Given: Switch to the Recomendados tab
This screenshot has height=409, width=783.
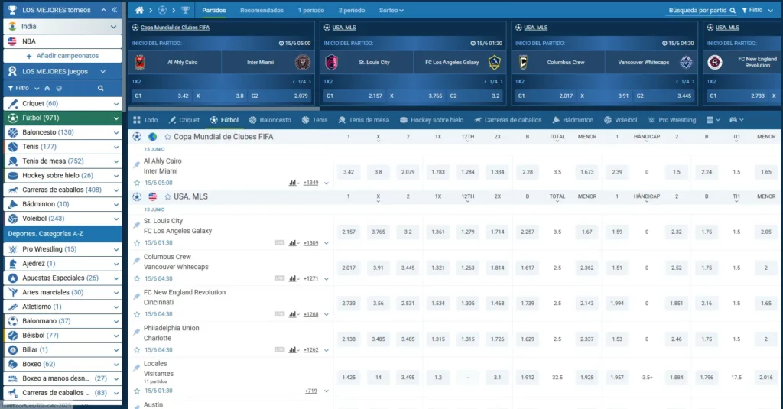Looking at the screenshot, I should (262, 11).
